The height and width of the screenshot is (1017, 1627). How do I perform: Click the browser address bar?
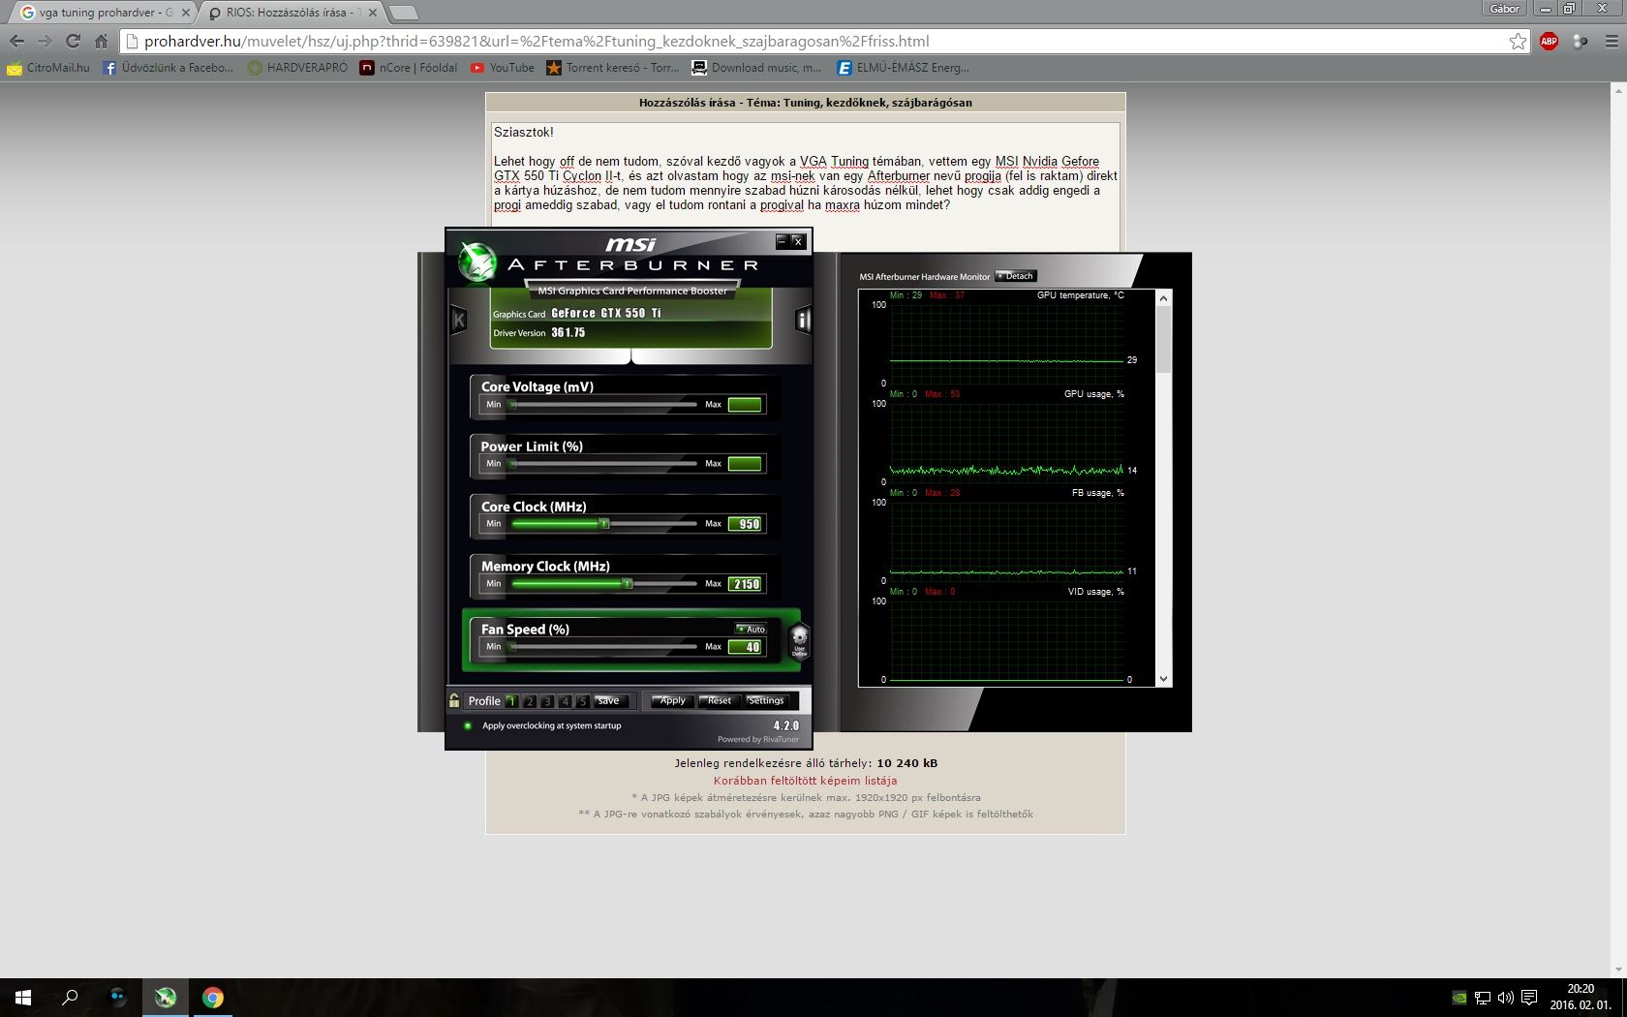823,41
